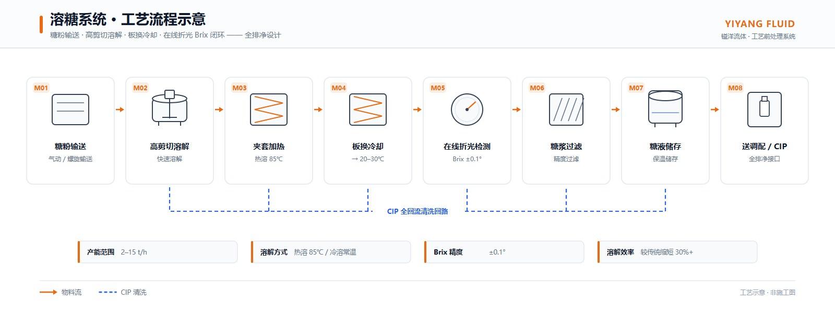The width and height of the screenshot is (835, 313).
Task: Click the CIP 全回流清洗回路 label
Action: [x=417, y=211]
